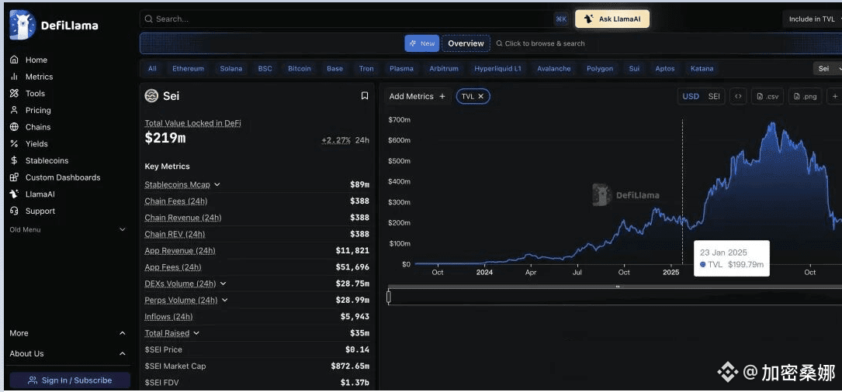Screen dimensions: 842x392
Task: Select the Arbitrum chain tab
Action: click(444, 69)
